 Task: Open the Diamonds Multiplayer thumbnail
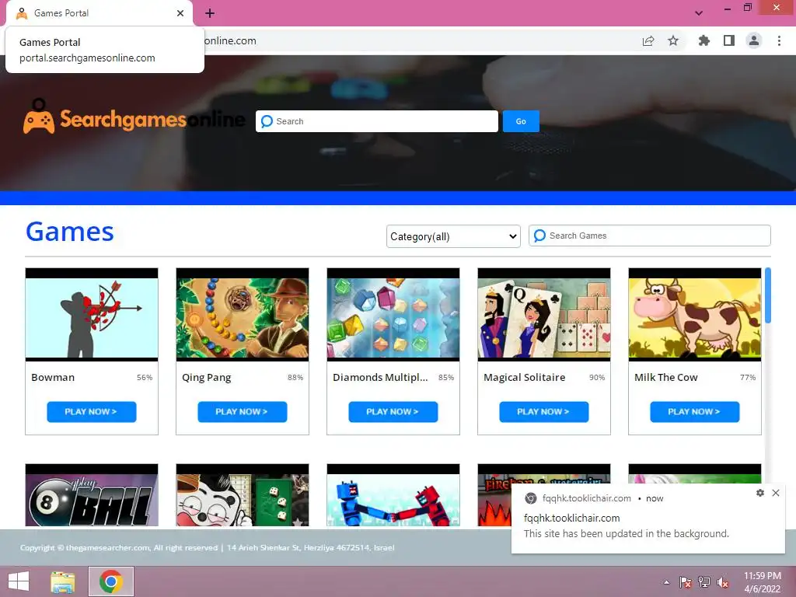[x=393, y=315]
